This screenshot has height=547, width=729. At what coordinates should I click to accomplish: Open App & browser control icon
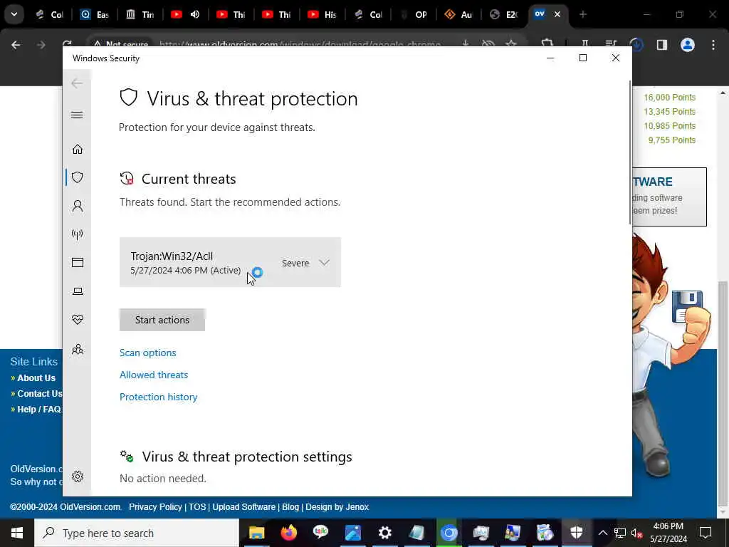coord(77,262)
